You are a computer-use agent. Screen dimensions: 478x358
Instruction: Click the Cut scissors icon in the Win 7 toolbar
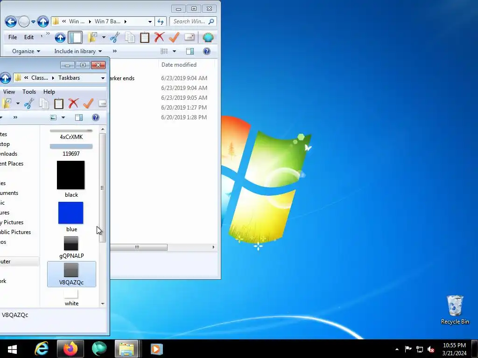(115, 37)
